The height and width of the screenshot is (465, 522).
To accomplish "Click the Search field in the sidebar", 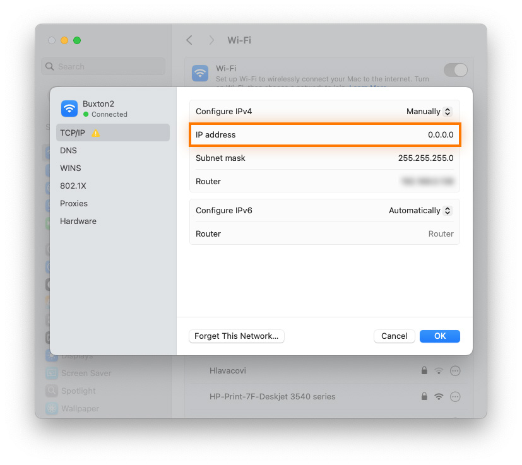I will point(104,67).
